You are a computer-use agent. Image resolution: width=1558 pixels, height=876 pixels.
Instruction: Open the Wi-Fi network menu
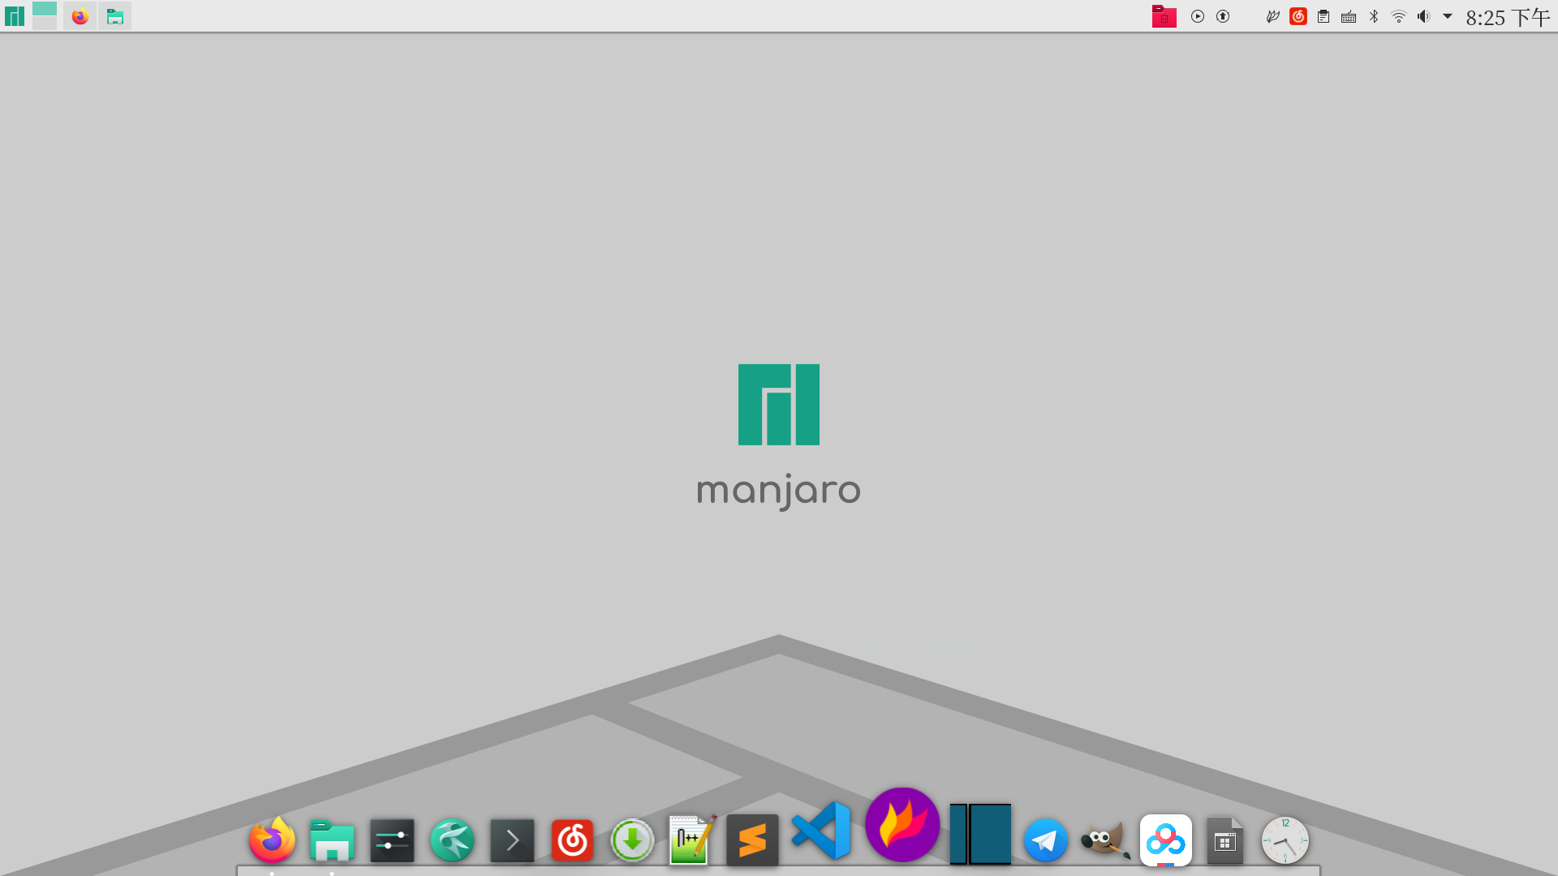click(1399, 16)
